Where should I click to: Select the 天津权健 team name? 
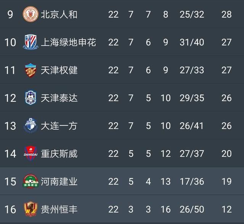[59, 70]
